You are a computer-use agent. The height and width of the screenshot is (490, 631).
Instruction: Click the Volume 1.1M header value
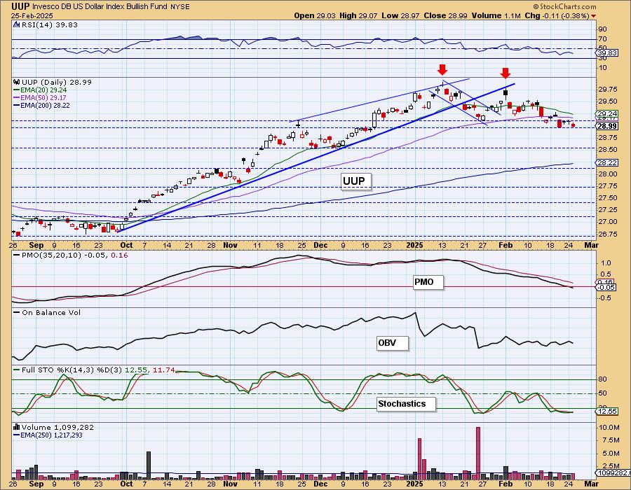[496, 15]
